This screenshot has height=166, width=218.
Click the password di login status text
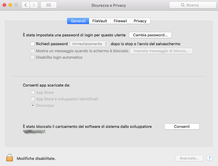[x=74, y=35]
